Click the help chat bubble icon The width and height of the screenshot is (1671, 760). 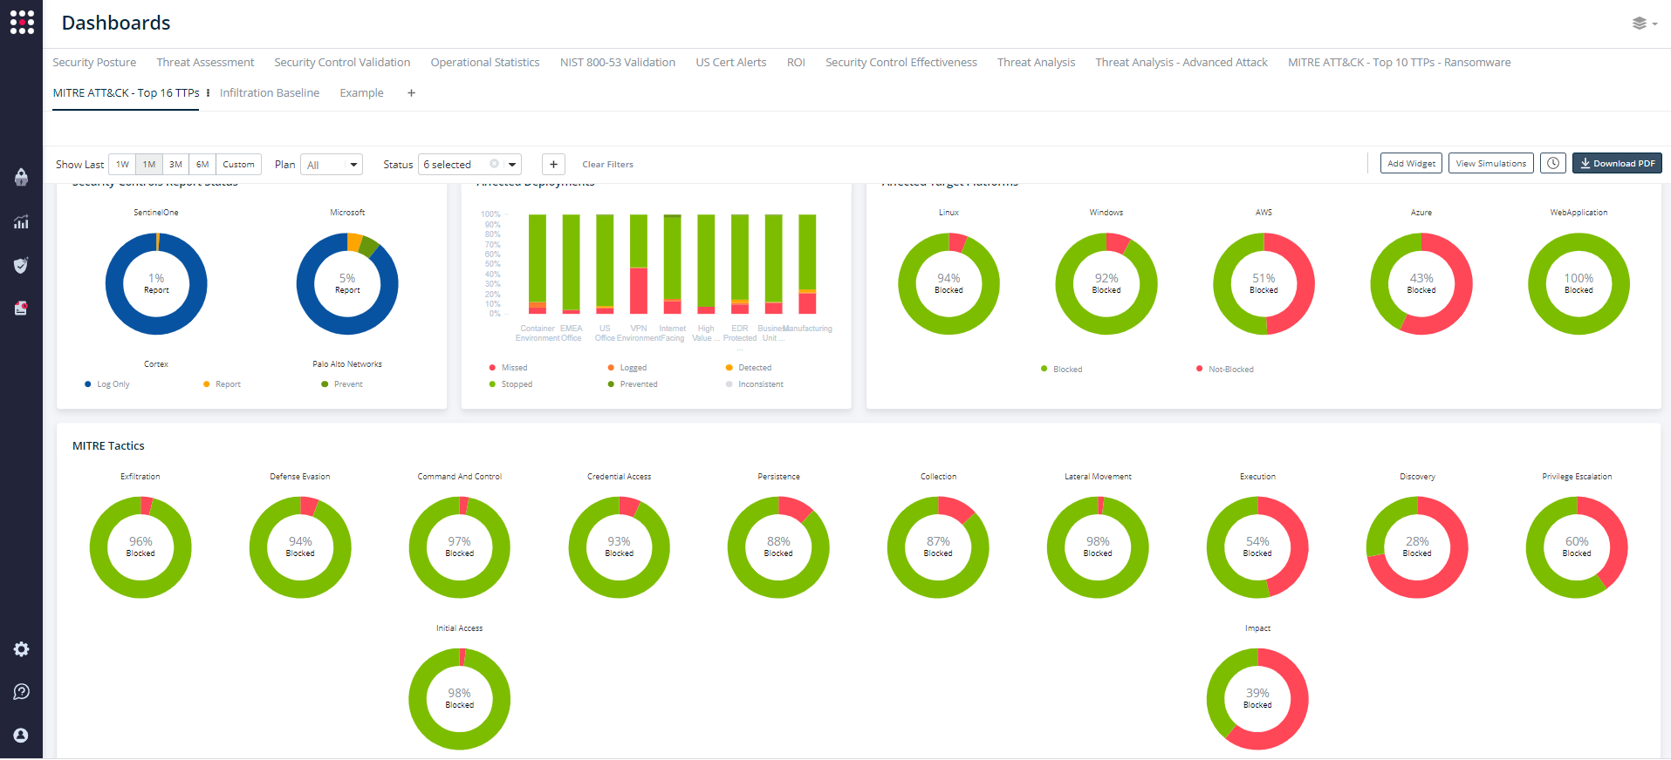(21, 692)
